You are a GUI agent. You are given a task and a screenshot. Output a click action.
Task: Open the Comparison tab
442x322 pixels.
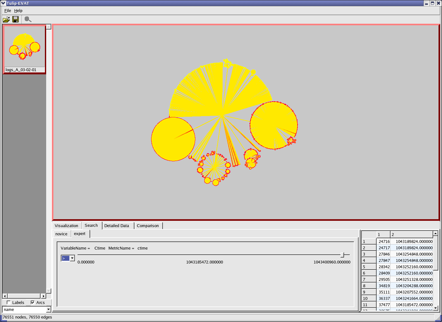coord(148,226)
